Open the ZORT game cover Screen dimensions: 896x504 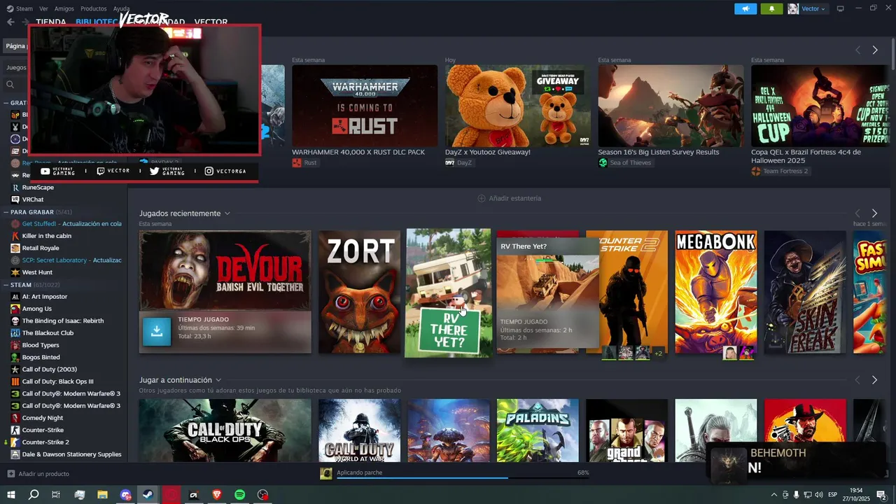(359, 292)
